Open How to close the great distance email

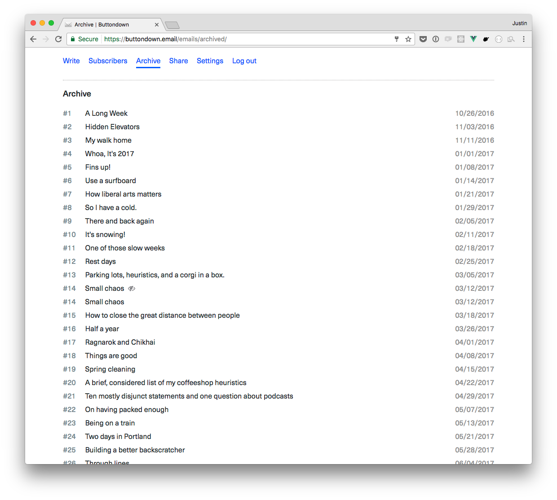[163, 315]
